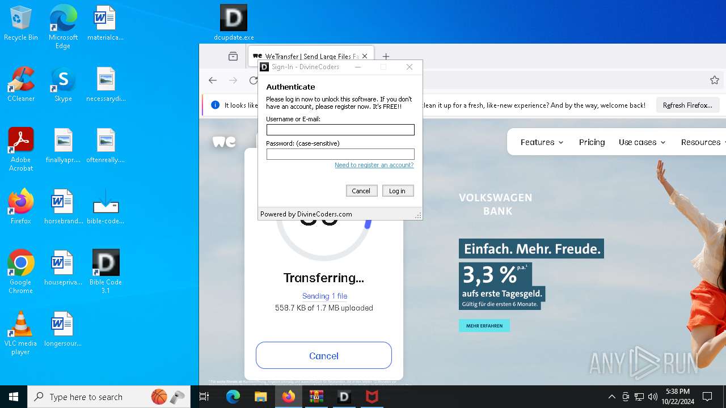Open the Firefox tab list view icon
The height and width of the screenshot is (408, 726).
coord(233,56)
